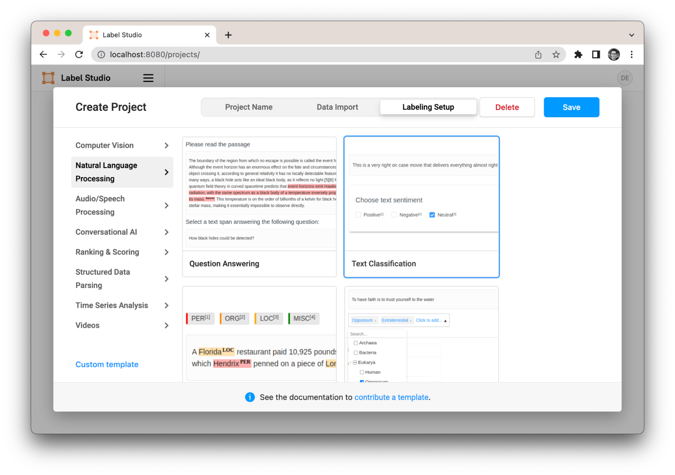The height and width of the screenshot is (475, 675).
Task: Reload the page with browser refresh icon
Action: [x=79, y=54]
